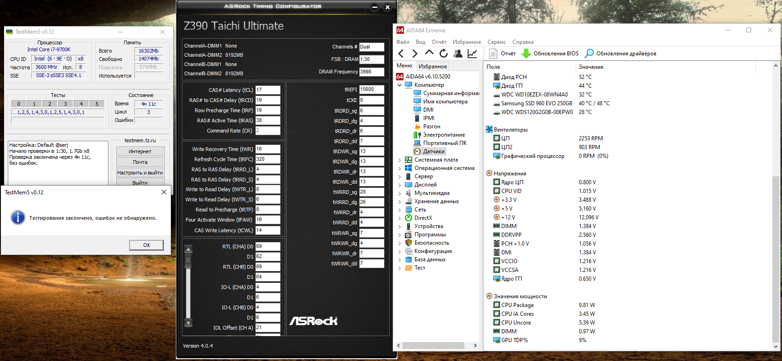Select Разгон in the AIDA64 tree

click(427, 126)
